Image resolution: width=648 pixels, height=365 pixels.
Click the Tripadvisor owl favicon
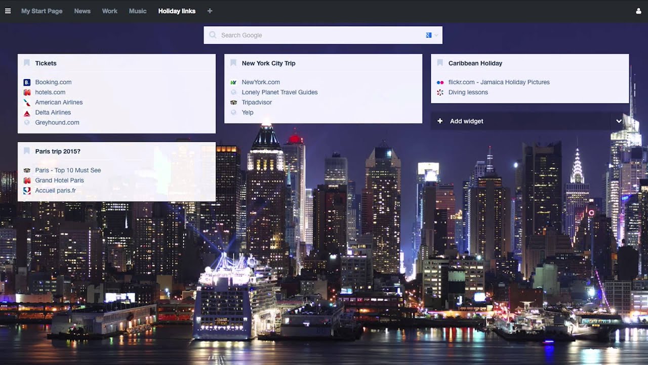[233, 102]
